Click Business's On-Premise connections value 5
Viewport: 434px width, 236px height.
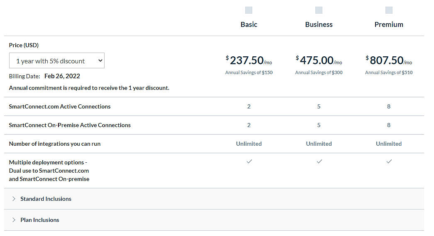click(319, 125)
